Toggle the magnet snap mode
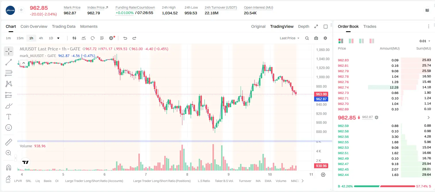 point(9,168)
